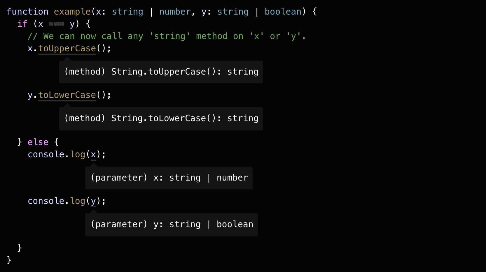Click the 'if' keyword

[x=22, y=24]
